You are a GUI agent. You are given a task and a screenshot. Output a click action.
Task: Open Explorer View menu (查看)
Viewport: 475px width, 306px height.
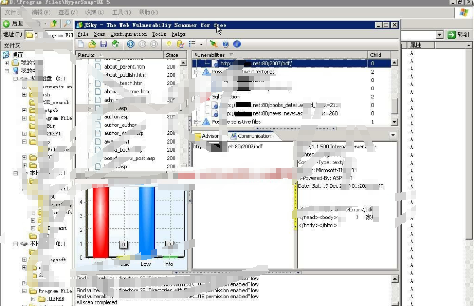pyautogui.click(x=68, y=13)
